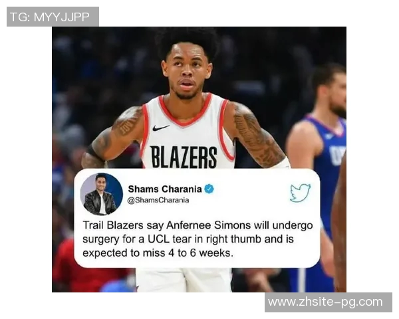Select the "Anfernee Simons" name in tweet
Viewport: 399px width, 319px height.
(209, 225)
